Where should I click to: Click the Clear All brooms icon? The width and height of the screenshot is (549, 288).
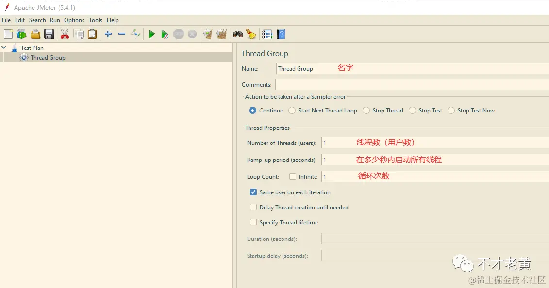click(x=222, y=34)
